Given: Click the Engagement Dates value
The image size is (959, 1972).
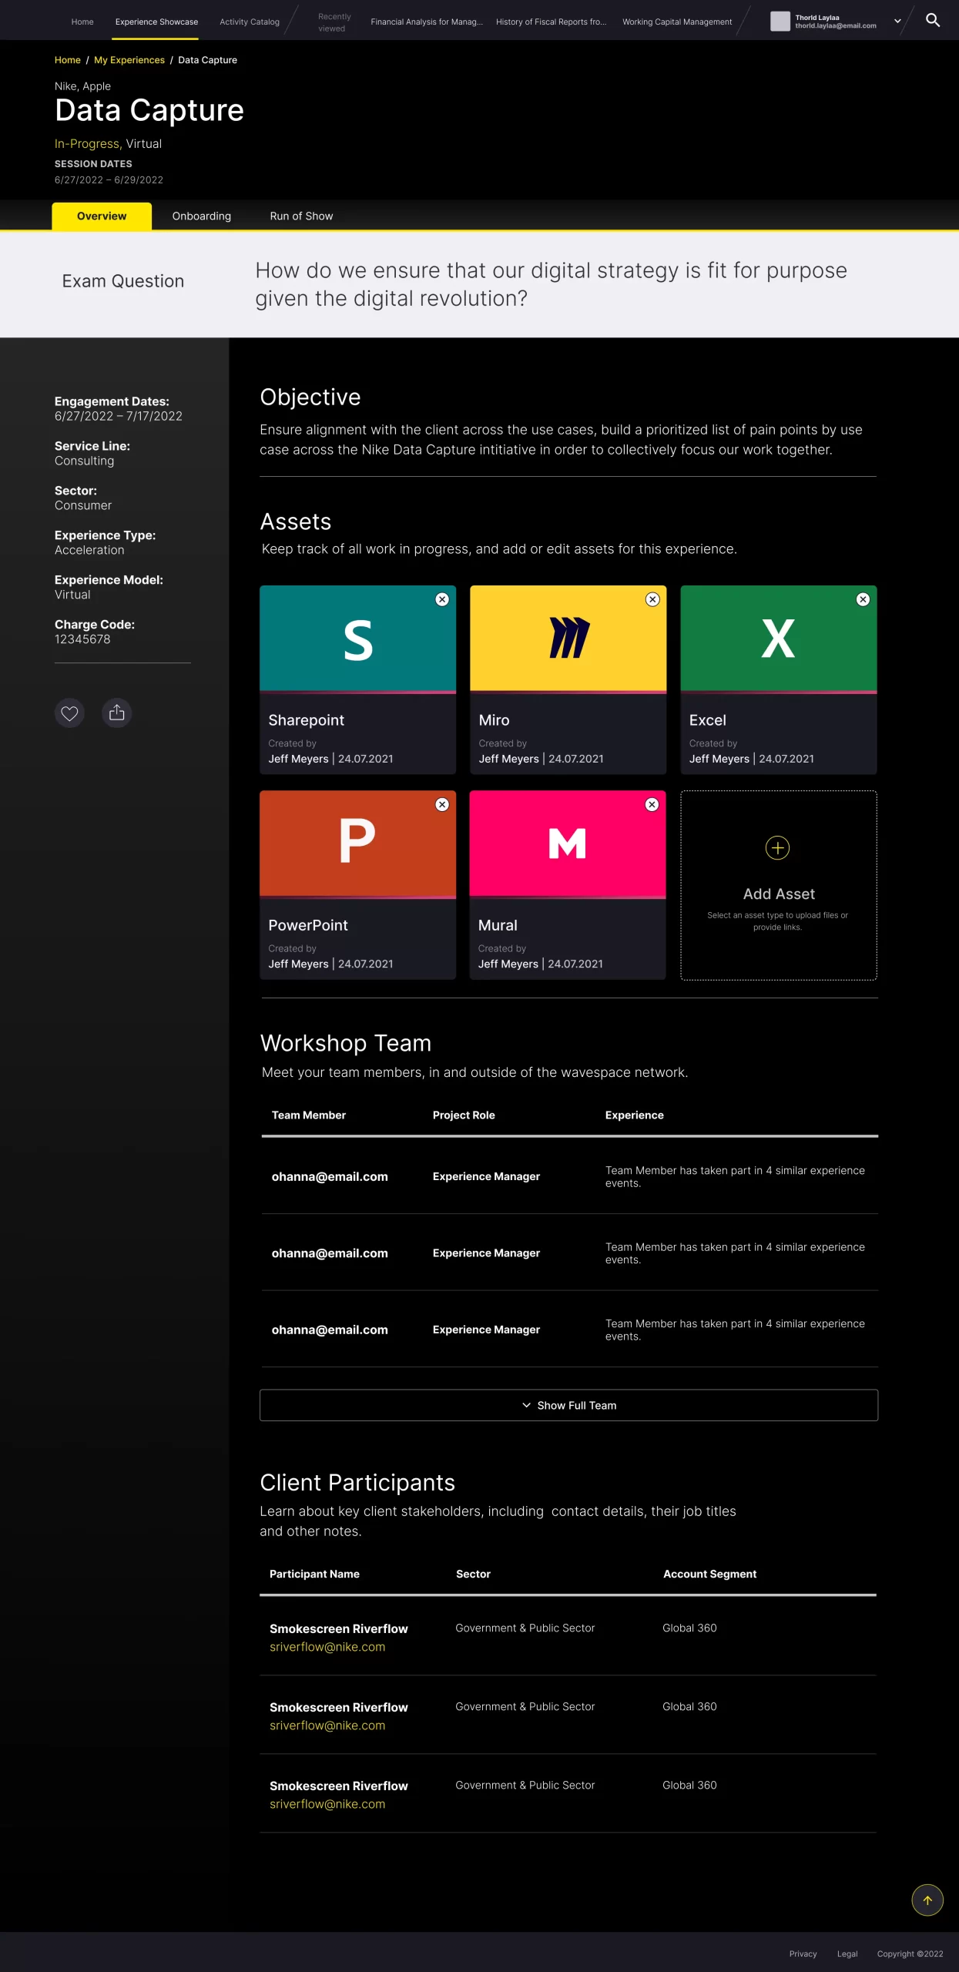Looking at the screenshot, I should pyautogui.click(x=119, y=416).
